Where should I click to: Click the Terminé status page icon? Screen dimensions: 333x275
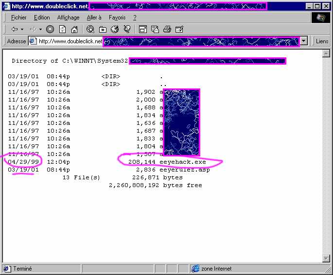[x=7, y=269]
